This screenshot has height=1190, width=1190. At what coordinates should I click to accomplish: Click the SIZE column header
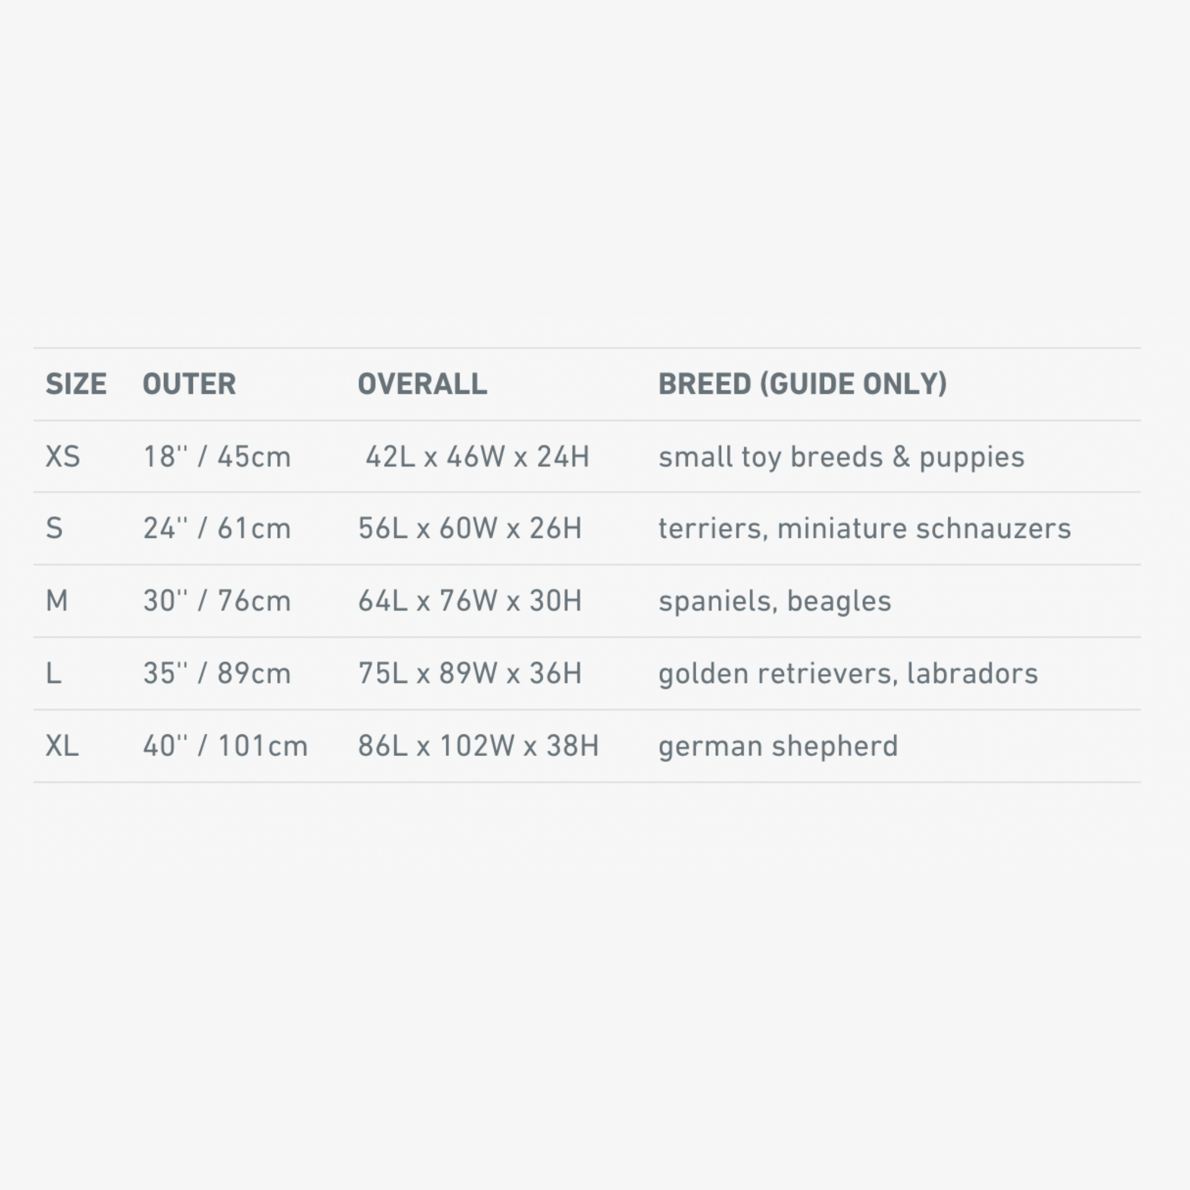coord(76,384)
